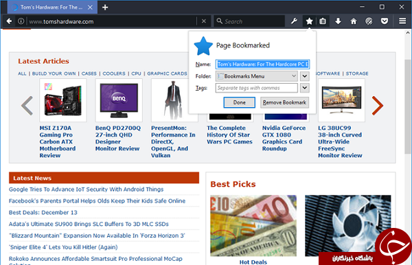
Task: Open Google IoT Security news link
Action: point(87,189)
